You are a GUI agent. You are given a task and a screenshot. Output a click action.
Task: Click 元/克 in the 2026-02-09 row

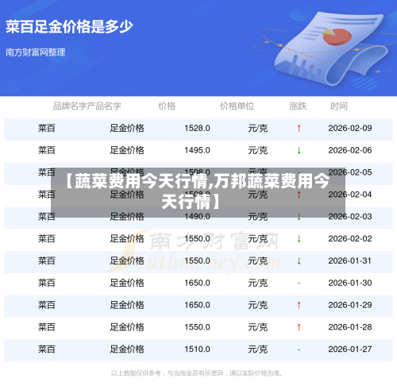pyautogui.click(x=258, y=129)
